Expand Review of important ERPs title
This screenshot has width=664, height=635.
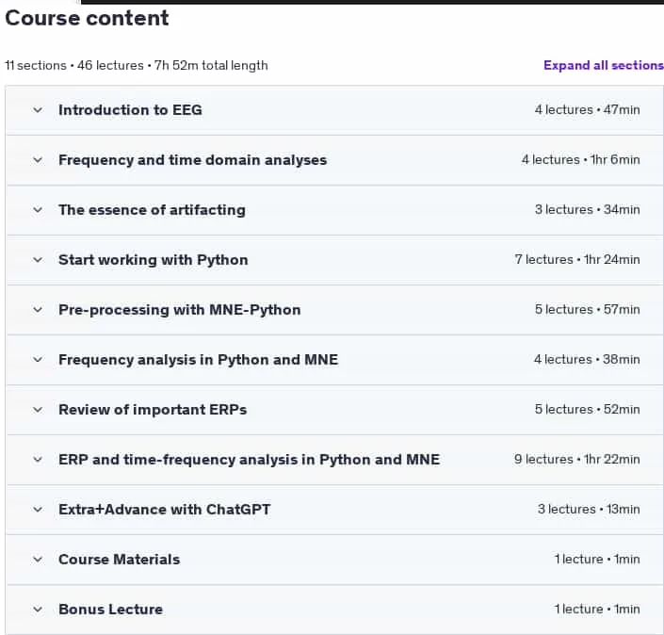(x=153, y=410)
